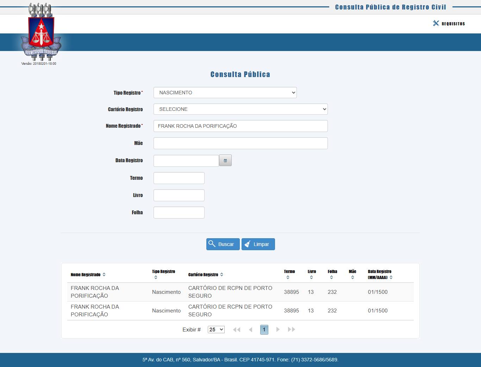Focus the Mãe input field
481x367 pixels.
(241, 143)
